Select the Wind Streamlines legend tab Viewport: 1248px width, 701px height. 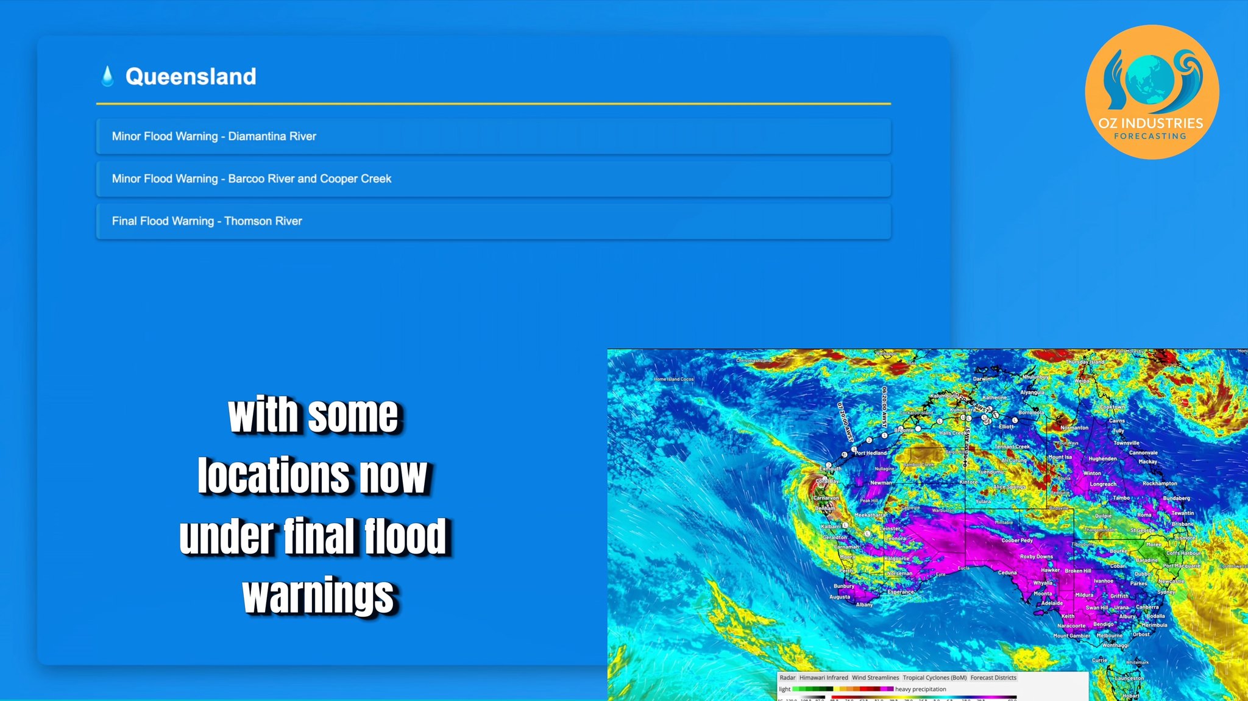click(875, 677)
